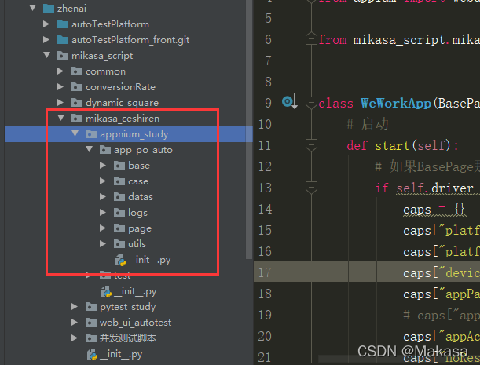The height and width of the screenshot is (365, 480).
Task: Expand the logs folder arrow
Action: pos(103,213)
